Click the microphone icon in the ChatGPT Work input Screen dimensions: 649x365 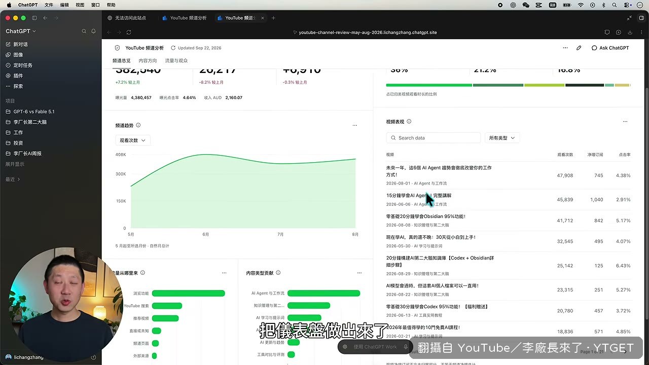[406, 347]
